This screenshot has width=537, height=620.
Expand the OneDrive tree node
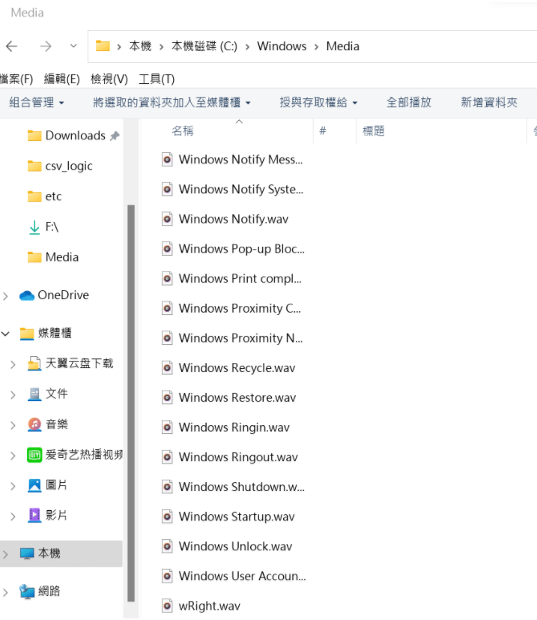point(6,296)
